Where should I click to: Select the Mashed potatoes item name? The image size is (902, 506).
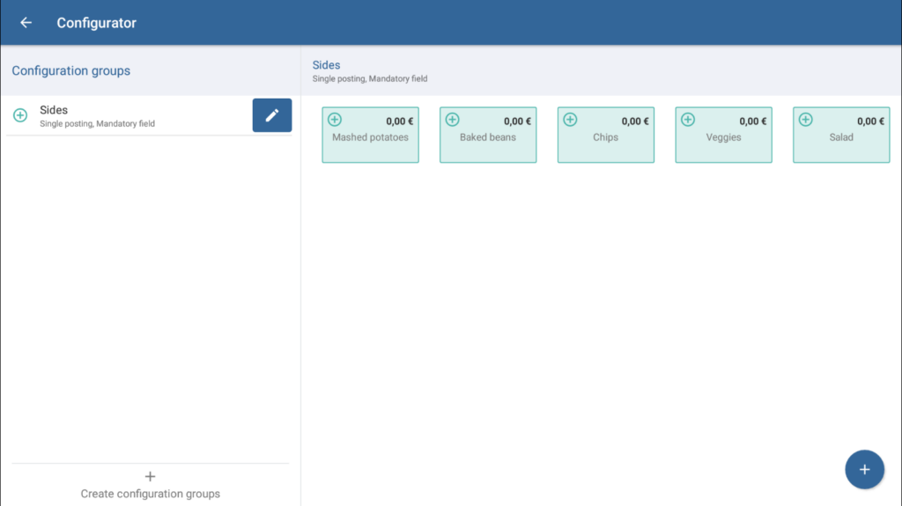coord(370,137)
